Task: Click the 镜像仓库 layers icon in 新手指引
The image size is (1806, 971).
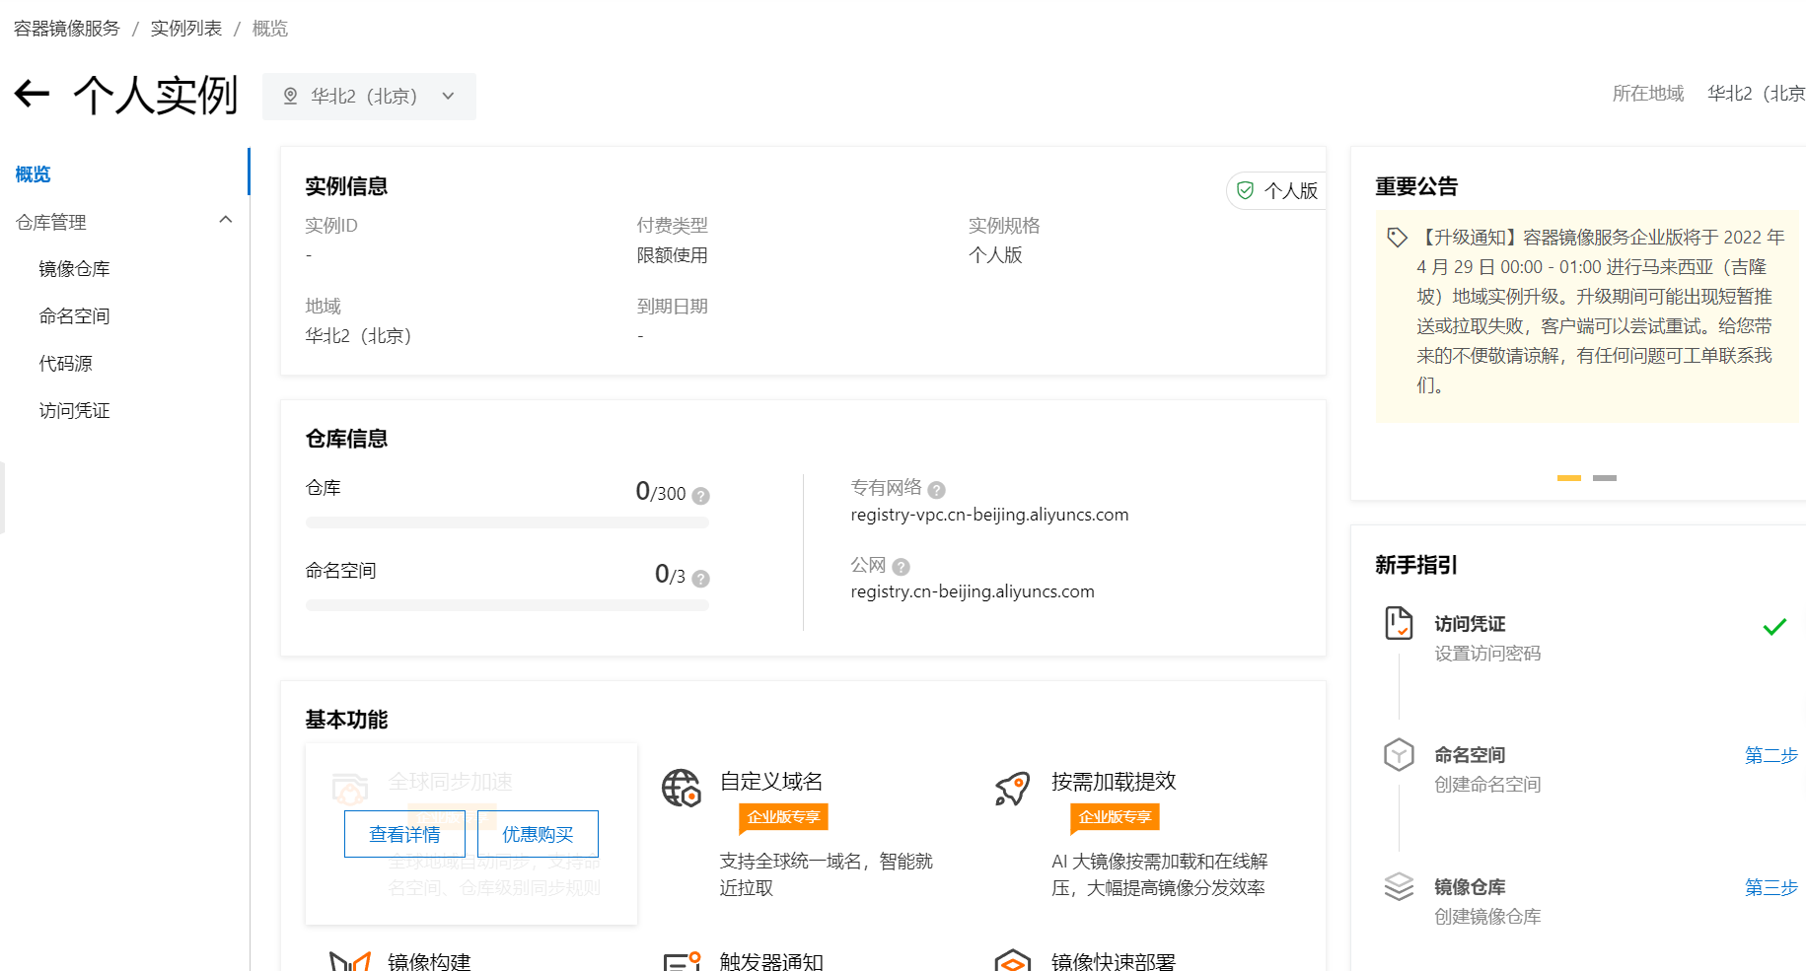Action: coord(1399,886)
